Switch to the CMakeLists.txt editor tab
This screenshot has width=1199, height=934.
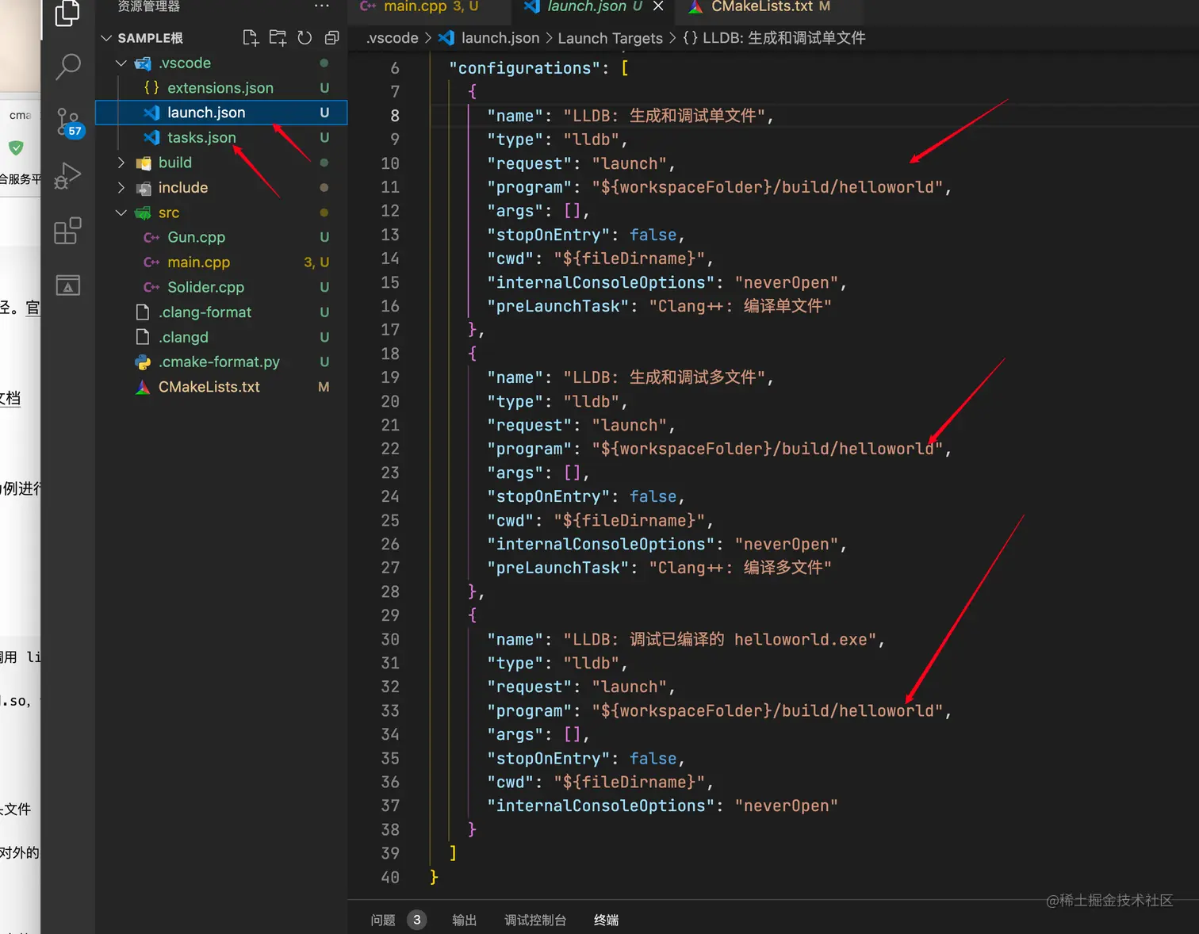coord(761,6)
